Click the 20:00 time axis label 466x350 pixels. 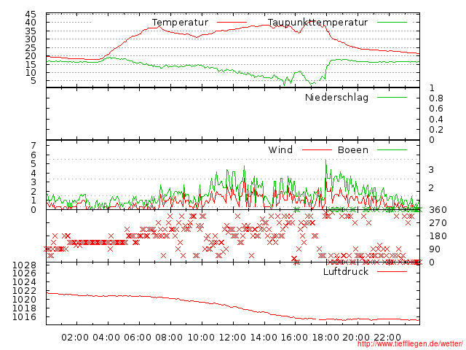point(356,338)
